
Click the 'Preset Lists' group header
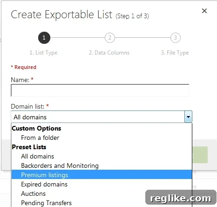pyautogui.click(x=29, y=147)
